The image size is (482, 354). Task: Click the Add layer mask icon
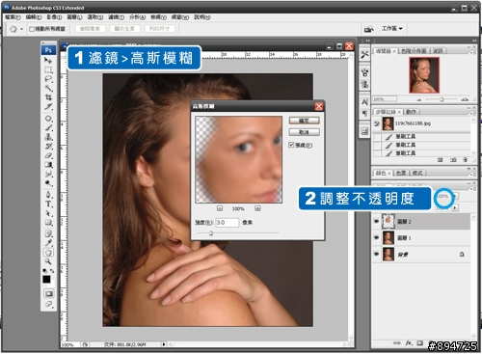pos(419,343)
